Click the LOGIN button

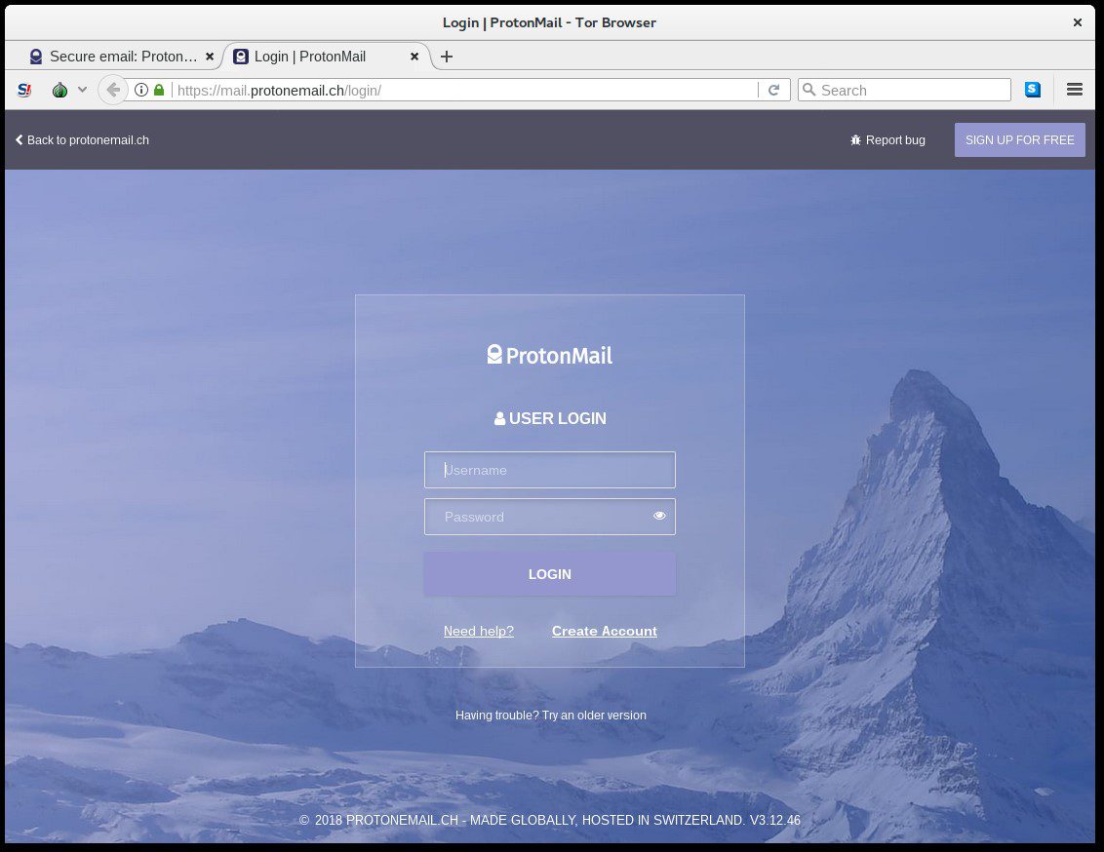click(x=549, y=574)
